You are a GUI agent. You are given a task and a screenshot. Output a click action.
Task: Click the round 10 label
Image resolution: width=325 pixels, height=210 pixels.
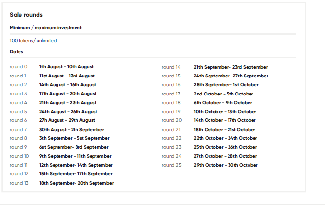[19, 156]
